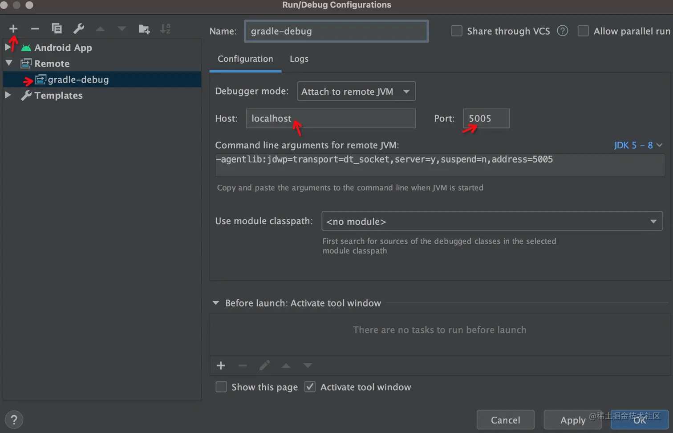This screenshot has width=673, height=433.
Task: Click the Templates wrench icon
Action: coord(26,95)
